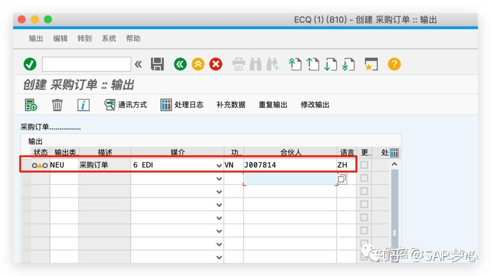The width and height of the screenshot is (491, 276).
Task: Collapse command field with double-arrow icon
Action: 138,64
